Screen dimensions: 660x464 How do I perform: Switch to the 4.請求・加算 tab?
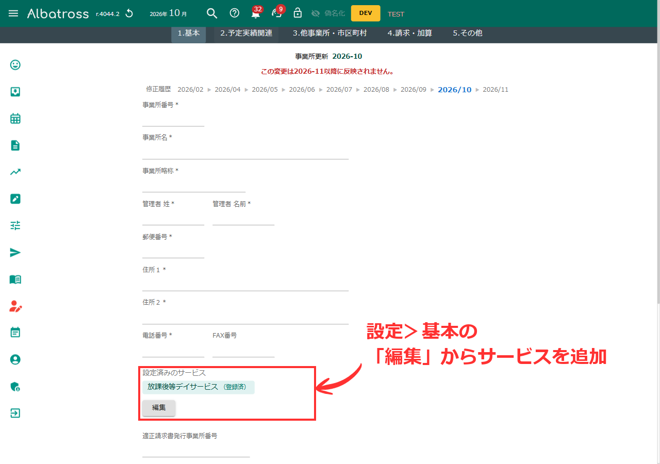(x=410, y=33)
